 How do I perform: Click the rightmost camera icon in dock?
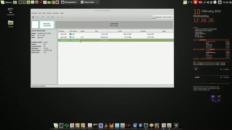[176, 125]
